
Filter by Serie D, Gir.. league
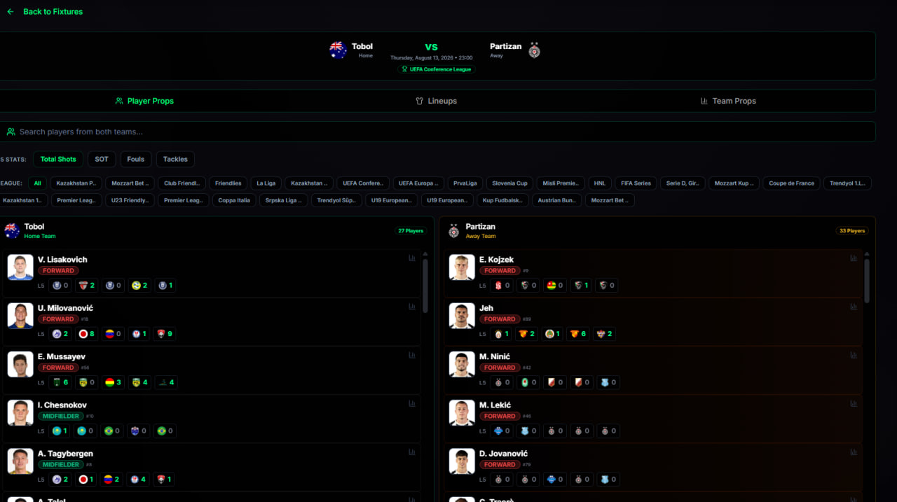point(683,183)
